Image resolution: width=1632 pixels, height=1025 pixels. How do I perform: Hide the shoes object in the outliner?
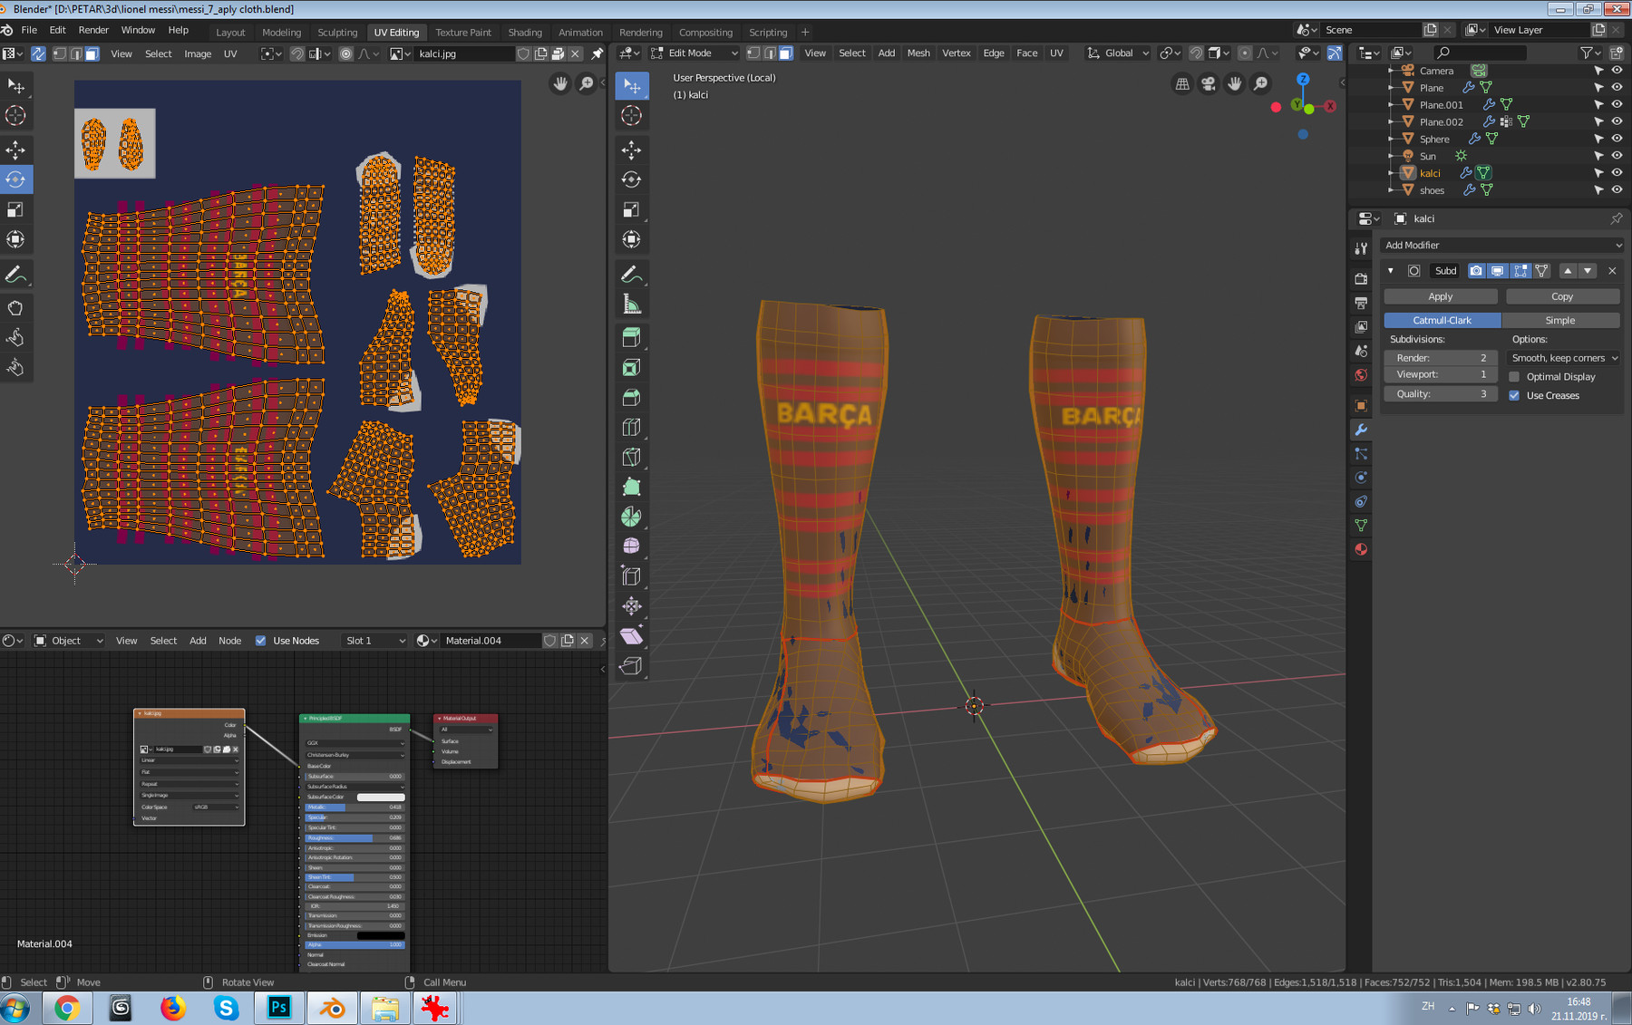click(1617, 189)
